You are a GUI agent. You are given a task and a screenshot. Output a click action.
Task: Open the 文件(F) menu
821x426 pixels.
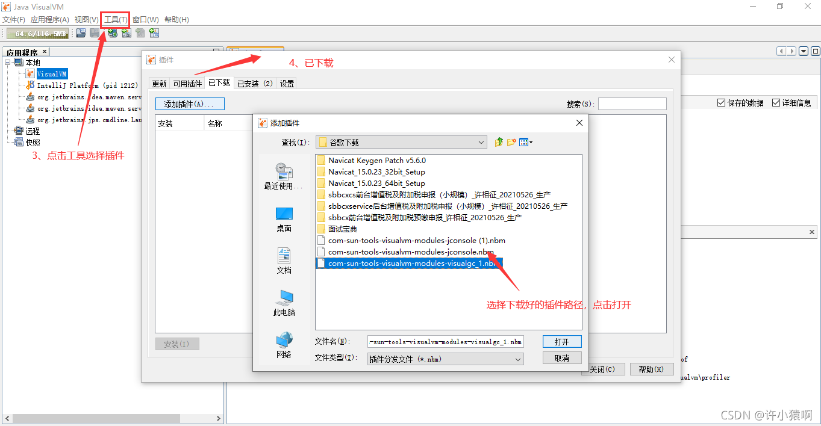14,20
